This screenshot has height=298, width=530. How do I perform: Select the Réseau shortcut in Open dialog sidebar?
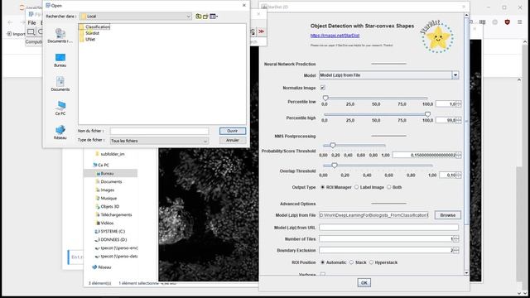(x=60, y=132)
